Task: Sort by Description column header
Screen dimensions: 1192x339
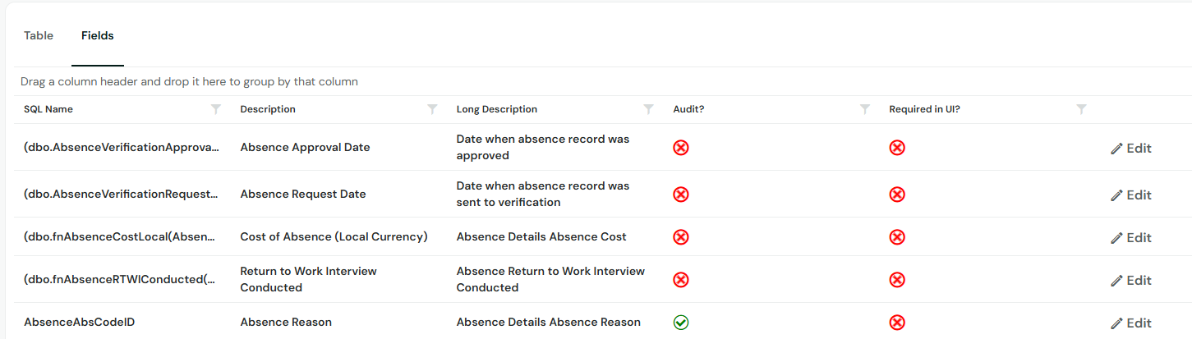Action: pos(268,109)
